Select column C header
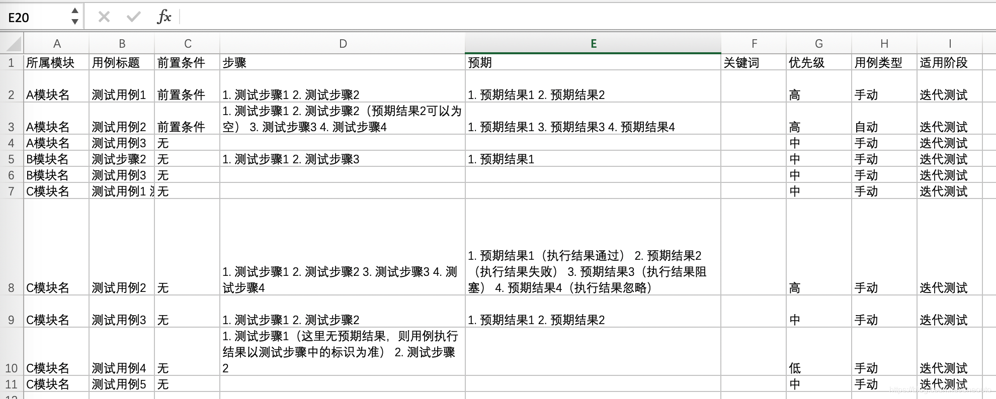This screenshot has width=996, height=399. [x=187, y=44]
